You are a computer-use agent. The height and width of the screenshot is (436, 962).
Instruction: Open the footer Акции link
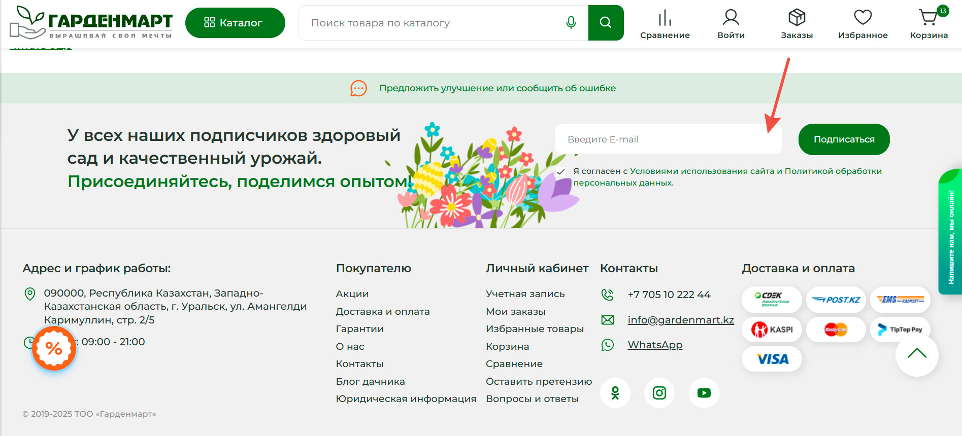352,294
